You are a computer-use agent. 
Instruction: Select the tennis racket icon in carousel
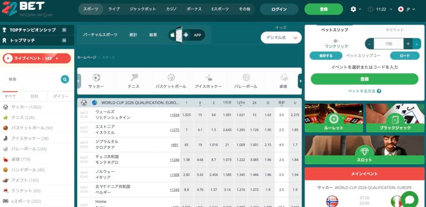(134, 78)
